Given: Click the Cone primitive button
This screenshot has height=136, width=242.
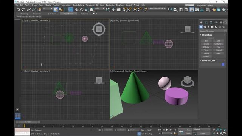Looking at the screenshot, I should click(x=219, y=41).
